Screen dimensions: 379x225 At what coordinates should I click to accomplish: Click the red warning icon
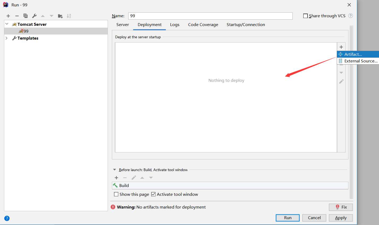click(x=113, y=207)
